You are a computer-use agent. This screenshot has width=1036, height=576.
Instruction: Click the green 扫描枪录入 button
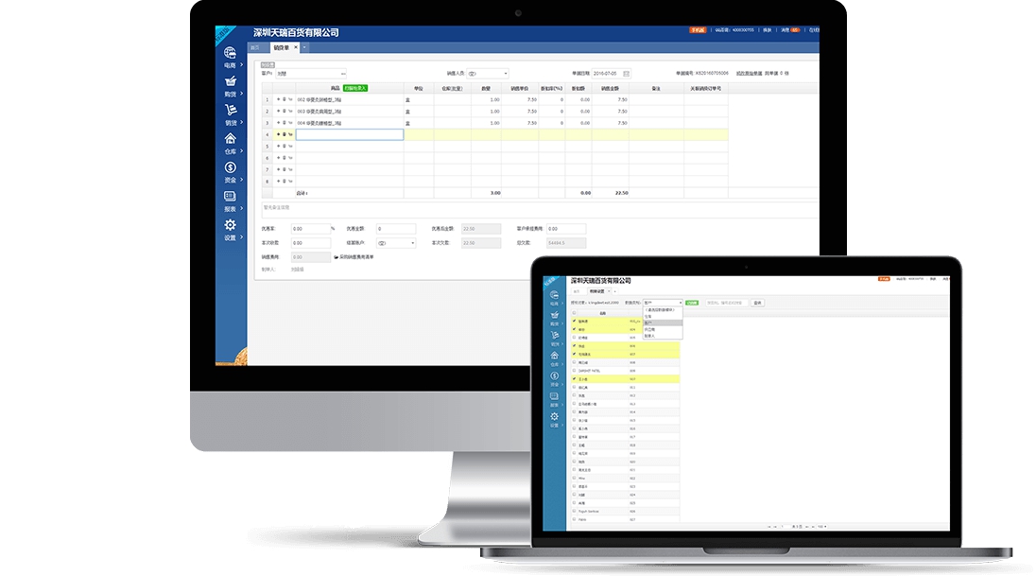click(355, 88)
